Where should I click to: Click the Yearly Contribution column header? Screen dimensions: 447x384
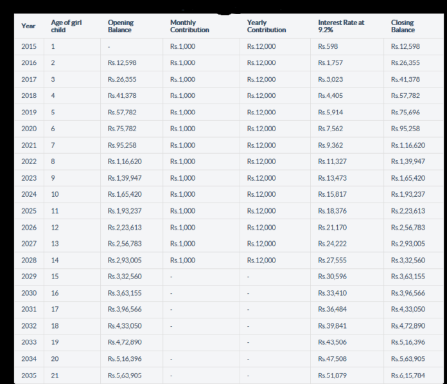(266, 26)
